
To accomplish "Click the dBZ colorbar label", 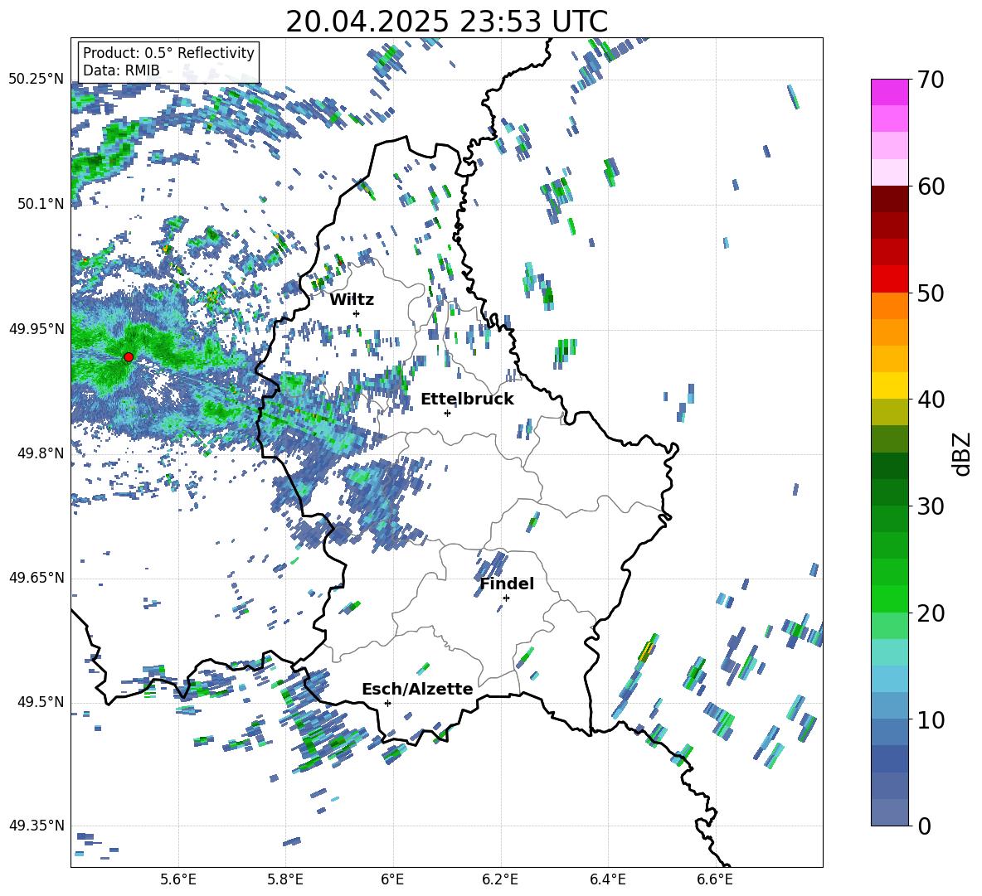I will coord(963,453).
